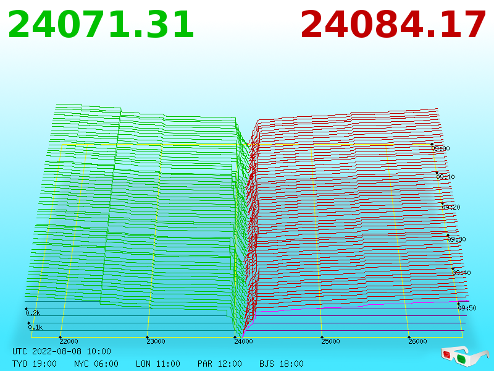This screenshot has height=371, width=494.
Task: Click the 24000 price axis label
Action: click(x=243, y=341)
